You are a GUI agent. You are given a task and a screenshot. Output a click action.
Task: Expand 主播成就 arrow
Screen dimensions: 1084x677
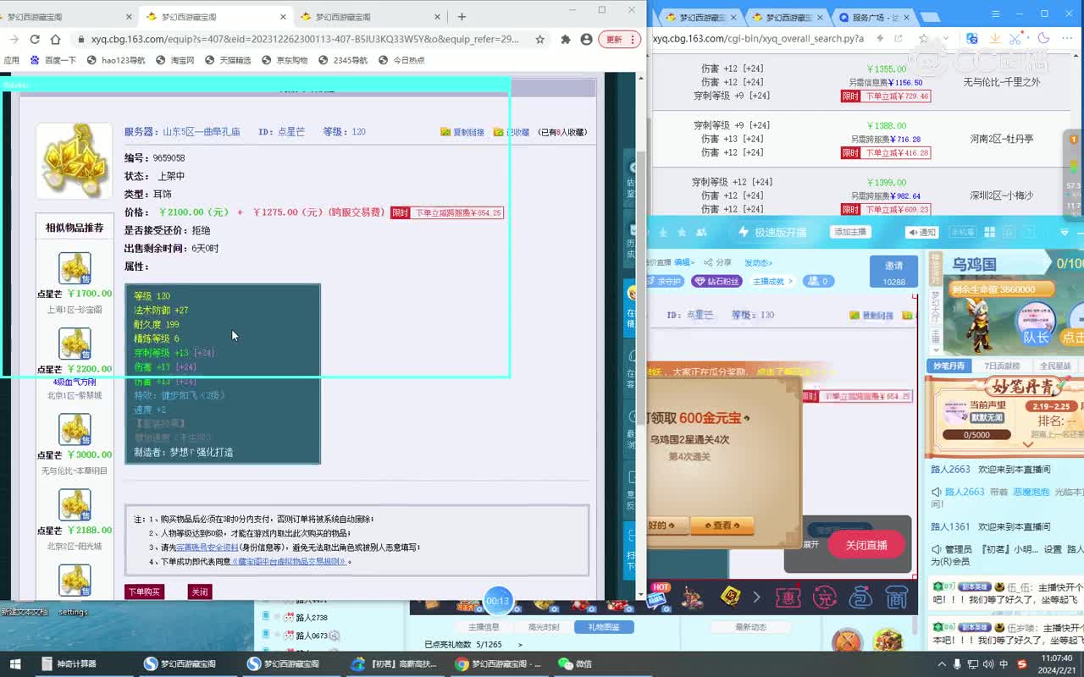790,281
